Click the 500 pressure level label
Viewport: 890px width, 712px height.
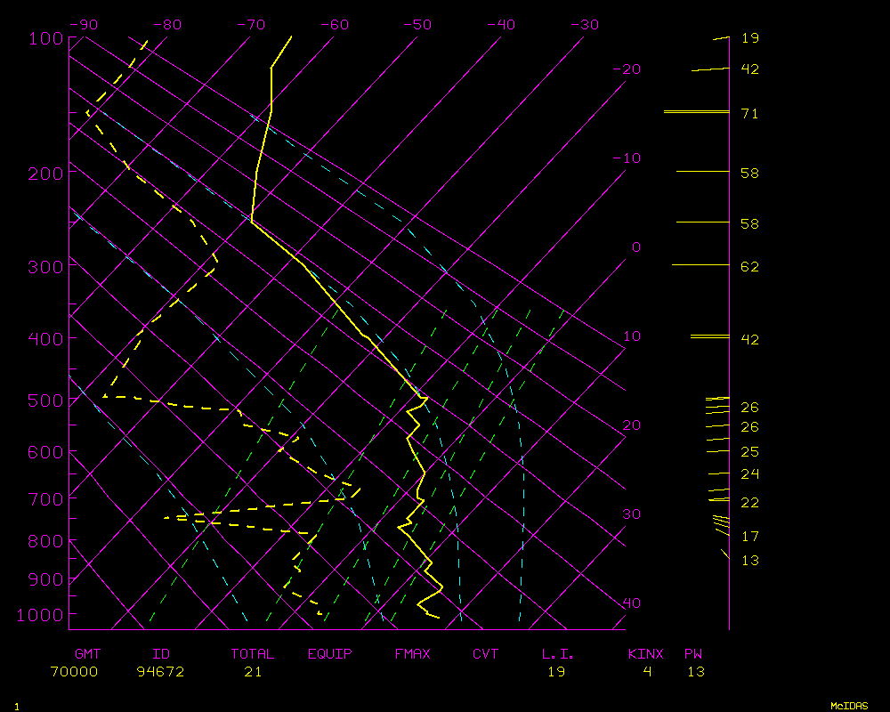44,401
